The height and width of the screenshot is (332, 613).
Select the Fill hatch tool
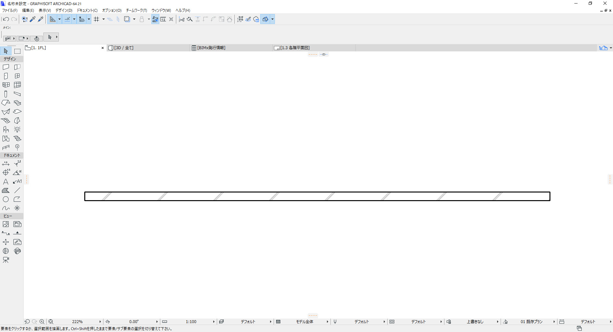[x=6, y=191]
